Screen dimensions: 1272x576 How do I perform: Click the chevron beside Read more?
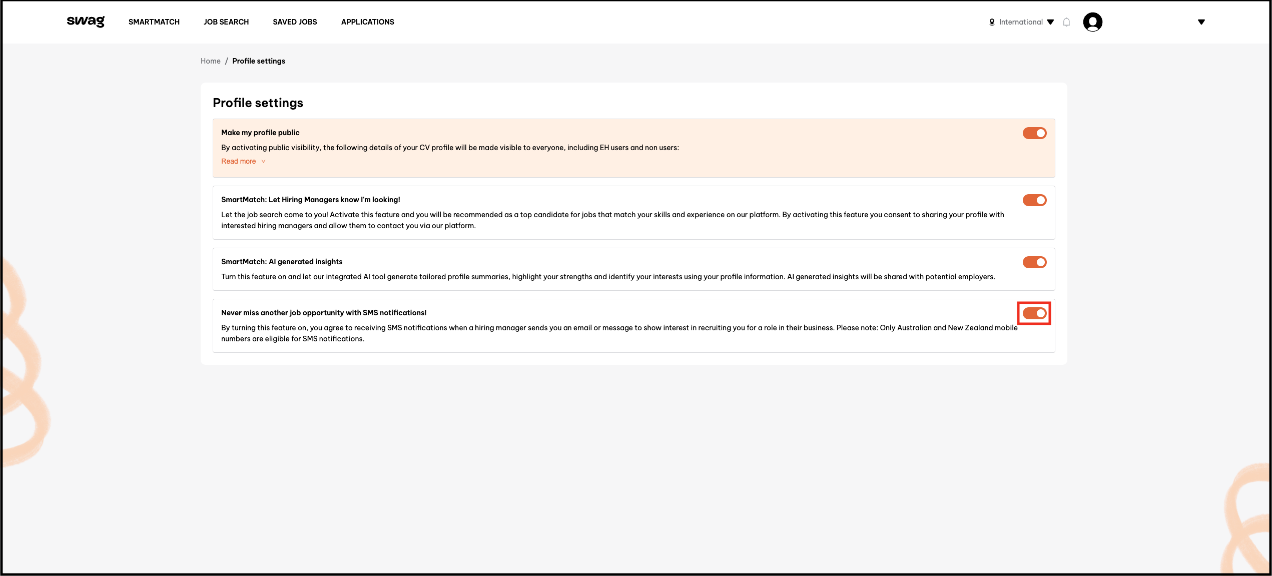264,161
